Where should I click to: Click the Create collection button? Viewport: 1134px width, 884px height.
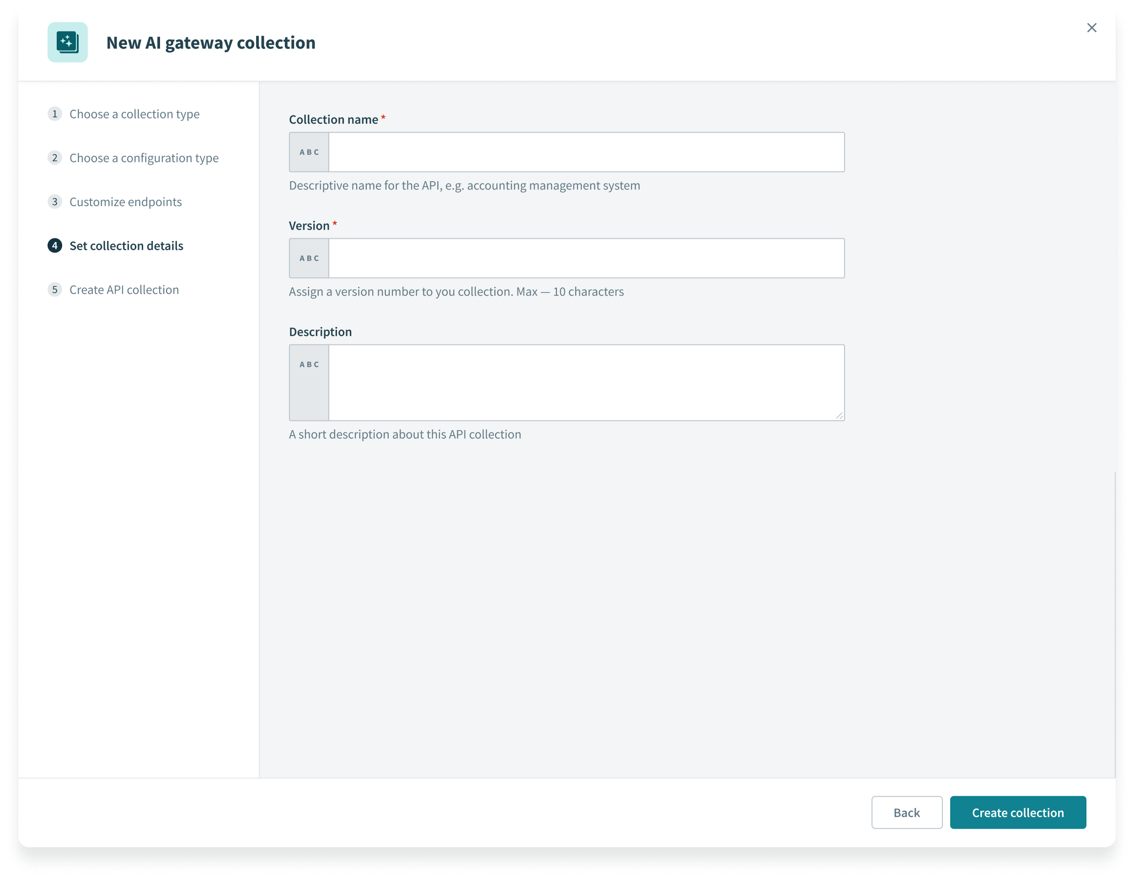coord(1018,812)
